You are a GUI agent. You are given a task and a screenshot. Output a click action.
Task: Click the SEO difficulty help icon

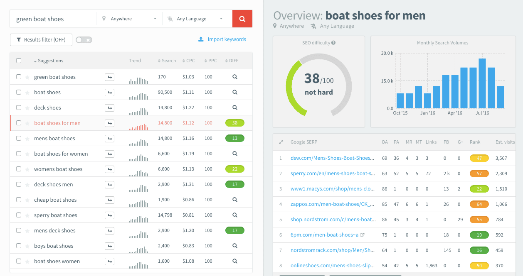point(333,43)
